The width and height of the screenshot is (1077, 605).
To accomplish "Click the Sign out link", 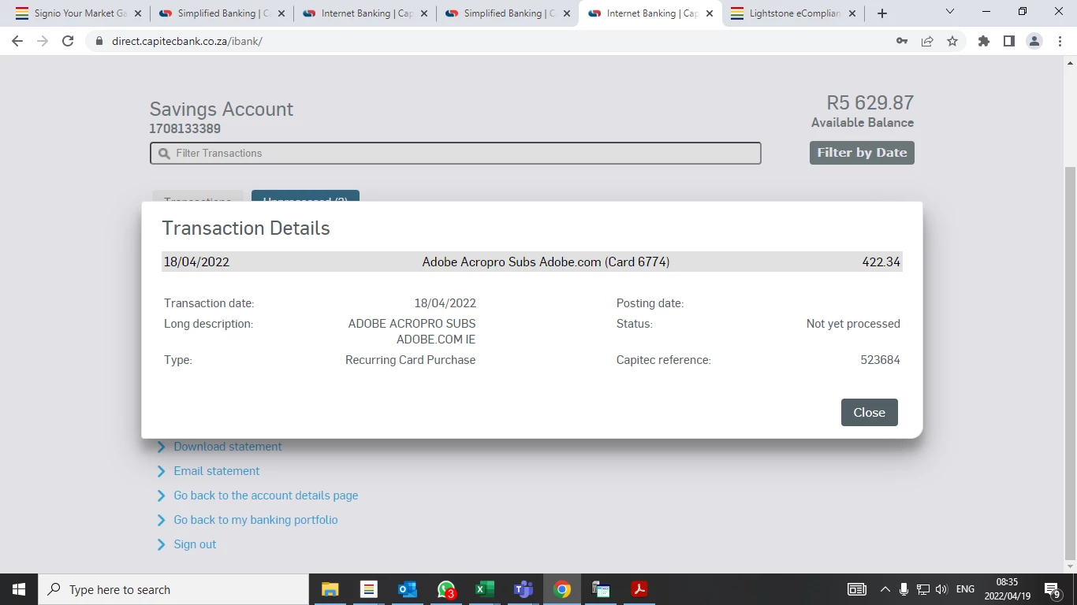I will point(195,544).
